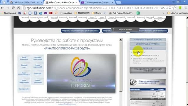Open the TALKFUSION bookmarks folder
This screenshot has width=188, height=106.
pyautogui.click(x=82, y=13)
